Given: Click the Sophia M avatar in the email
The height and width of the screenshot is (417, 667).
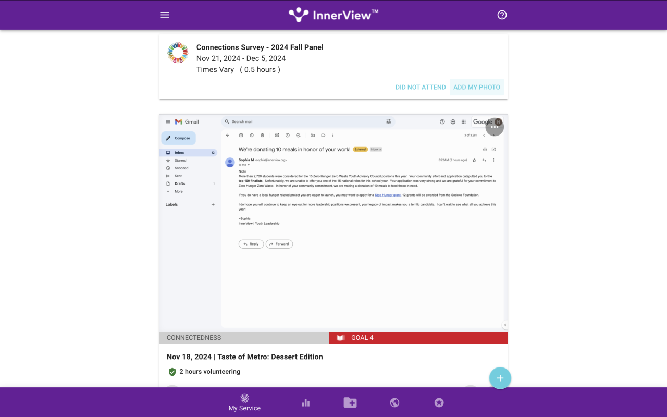Looking at the screenshot, I should coord(230,162).
